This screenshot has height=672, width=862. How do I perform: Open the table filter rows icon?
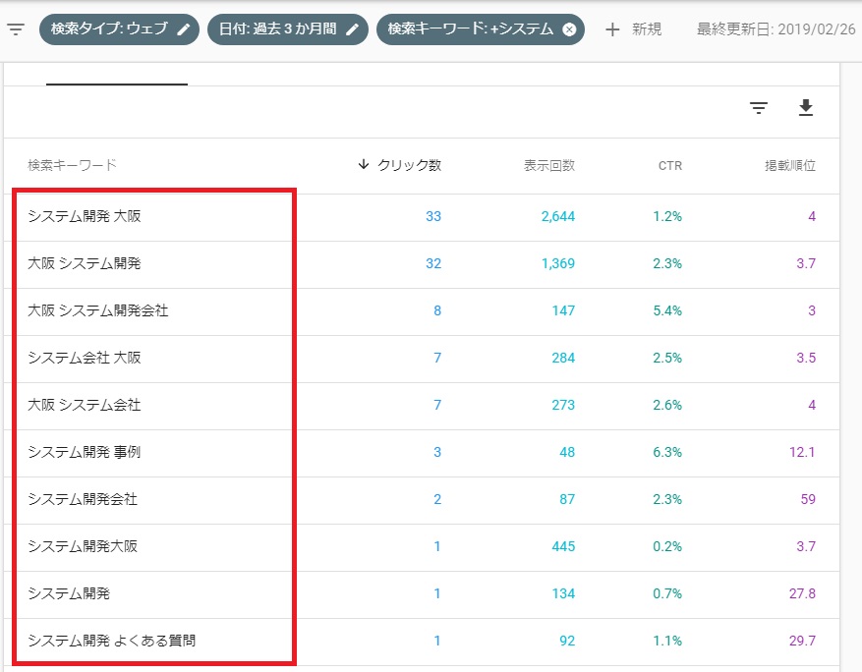pyautogui.click(x=758, y=108)
